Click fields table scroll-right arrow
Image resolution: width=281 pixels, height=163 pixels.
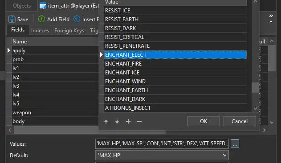[x=265, y=130]
